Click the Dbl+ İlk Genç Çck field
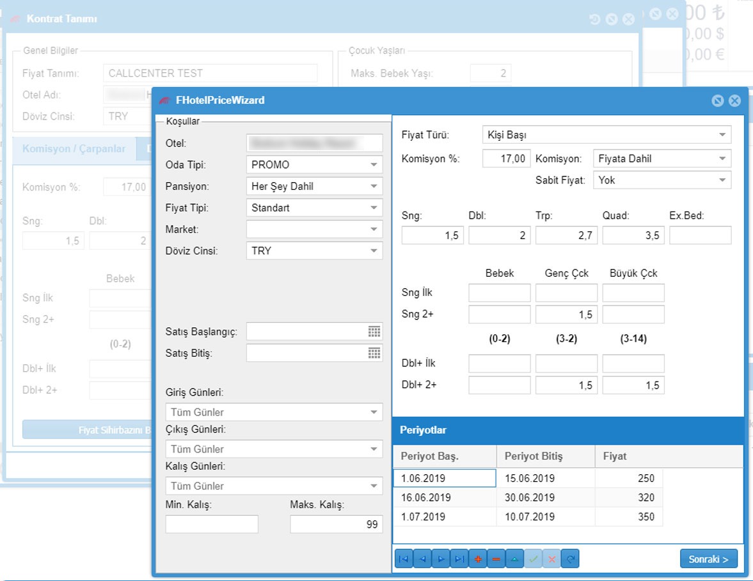The width and height of the screenshot is (753, 581). pos(567,363)
